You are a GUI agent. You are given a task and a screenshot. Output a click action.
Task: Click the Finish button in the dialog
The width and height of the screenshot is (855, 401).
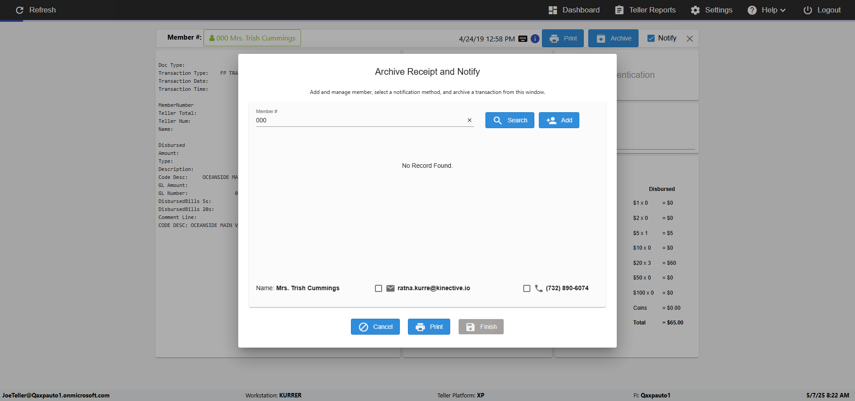pos(481,327)
